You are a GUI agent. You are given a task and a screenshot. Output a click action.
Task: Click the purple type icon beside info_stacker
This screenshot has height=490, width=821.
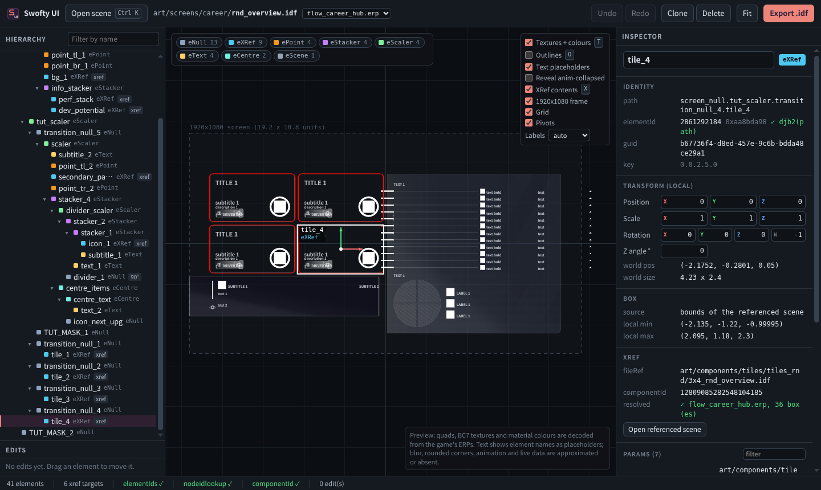click(46, 88)
